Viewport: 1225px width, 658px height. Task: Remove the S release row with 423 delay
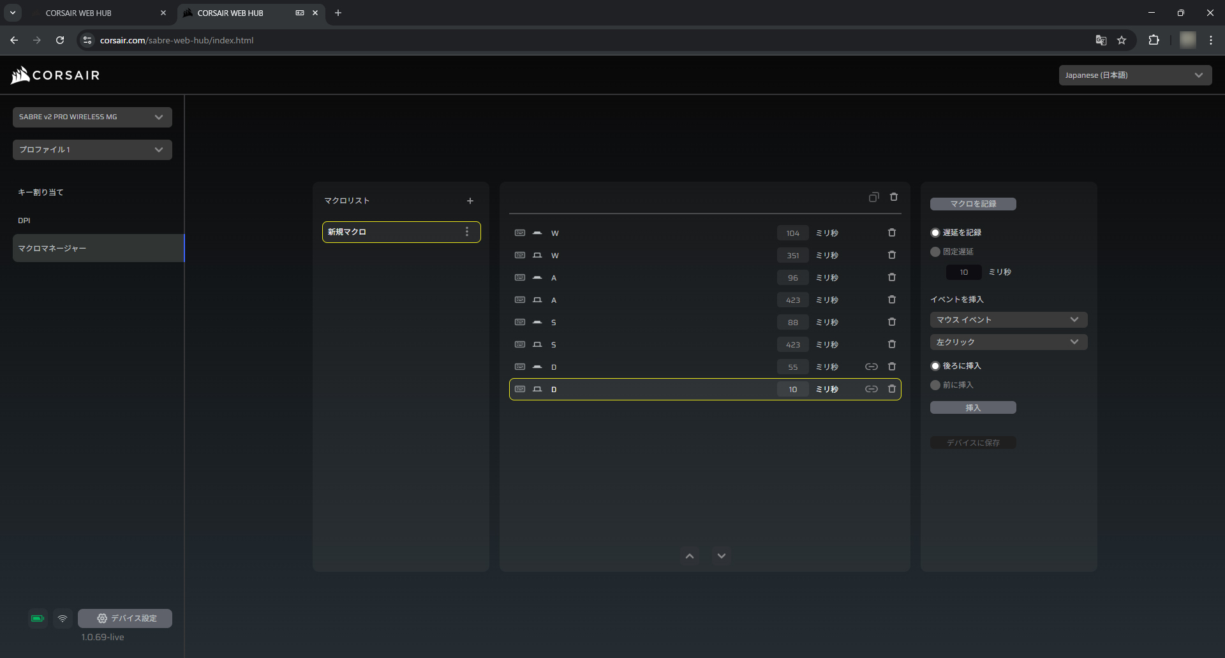click(x=892, y=344)
